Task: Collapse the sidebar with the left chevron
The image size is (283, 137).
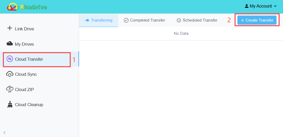Action: pyautogui.click(x=4, y=133)
